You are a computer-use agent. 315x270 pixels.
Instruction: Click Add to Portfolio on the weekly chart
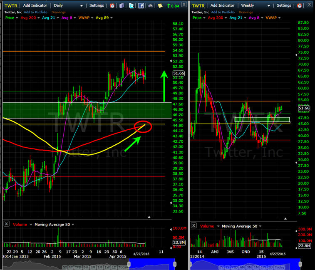tap(223, 12)
